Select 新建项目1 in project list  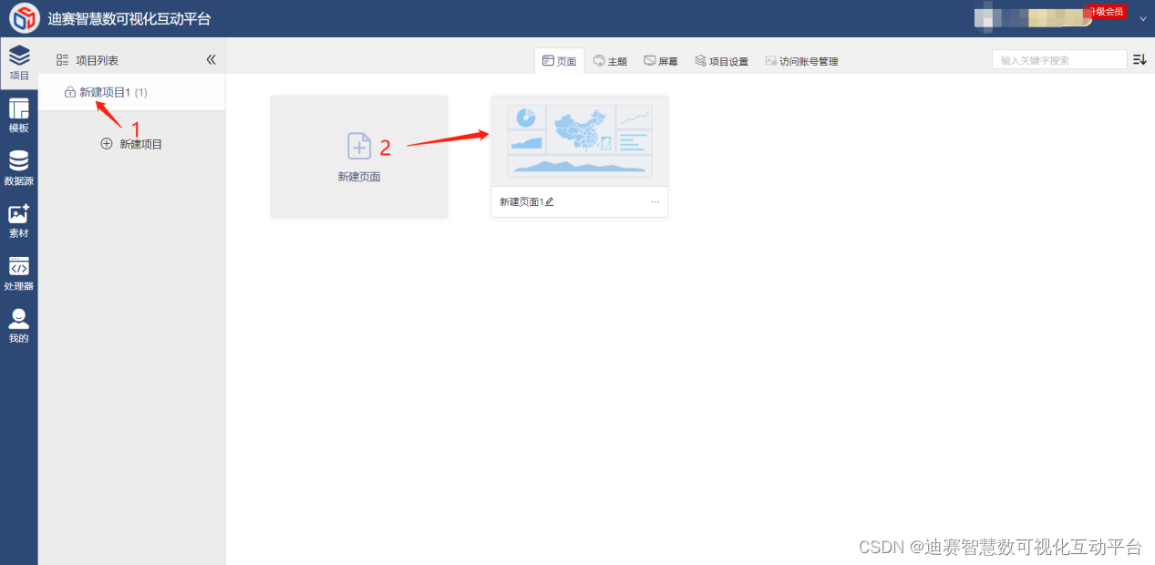131,92
